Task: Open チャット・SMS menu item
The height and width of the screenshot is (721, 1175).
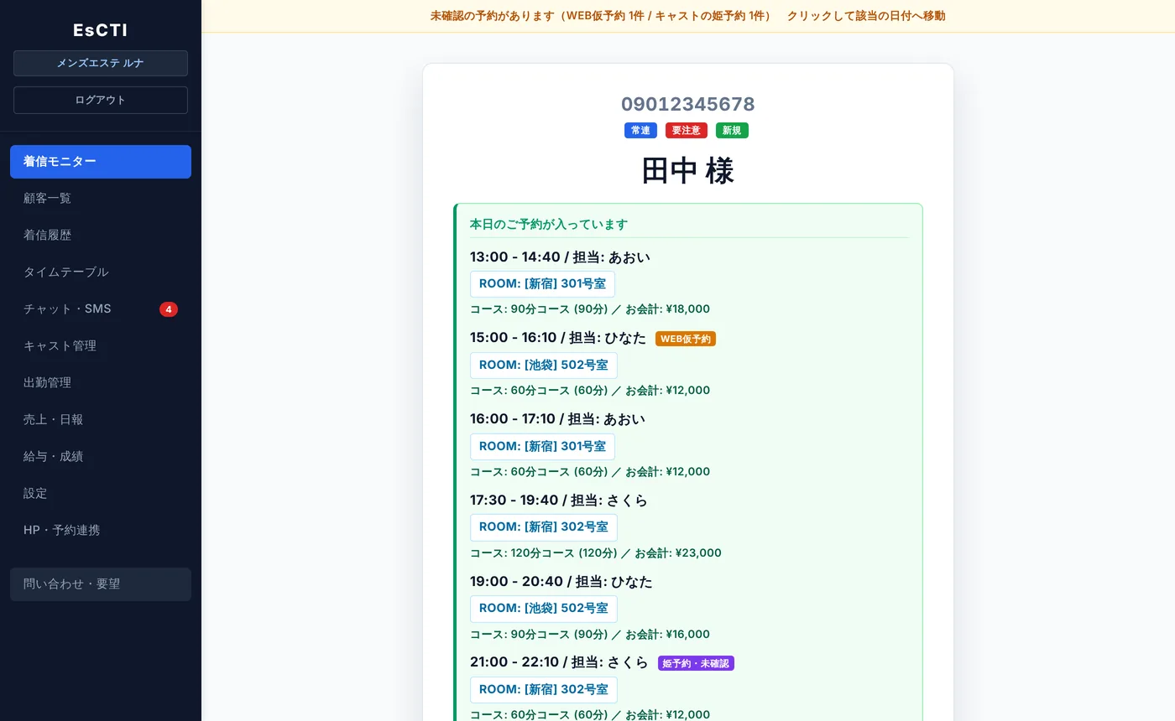Action: pyautogui.click(x=101, y=309)
